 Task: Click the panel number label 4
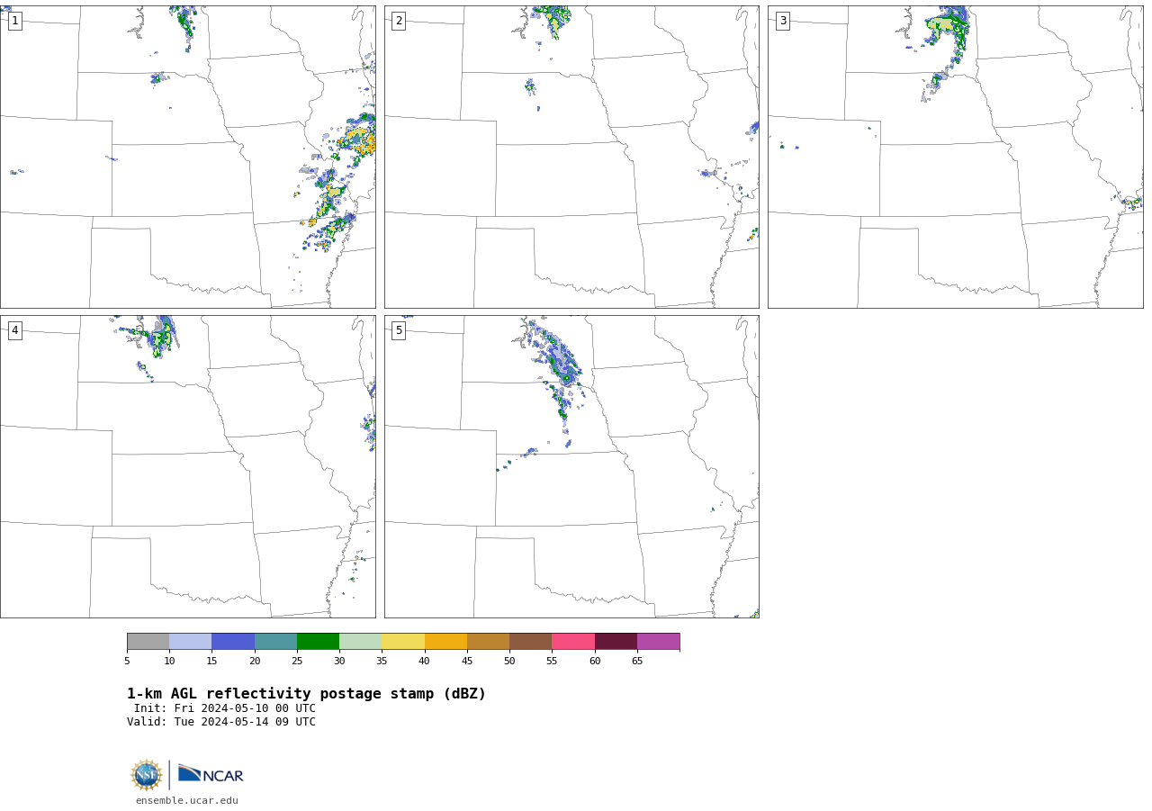point(14,330)
